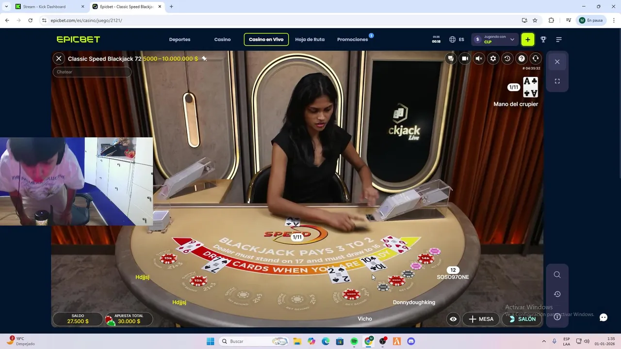Open the live support headset icon
Viewport: 621px width, 349px height.
[536, 59]
